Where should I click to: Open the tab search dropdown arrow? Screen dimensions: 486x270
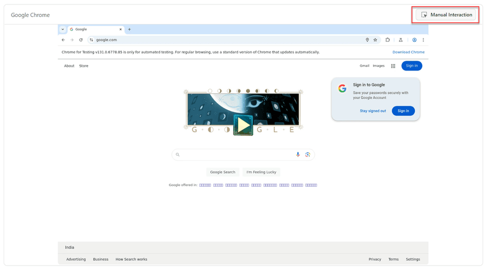63,29
